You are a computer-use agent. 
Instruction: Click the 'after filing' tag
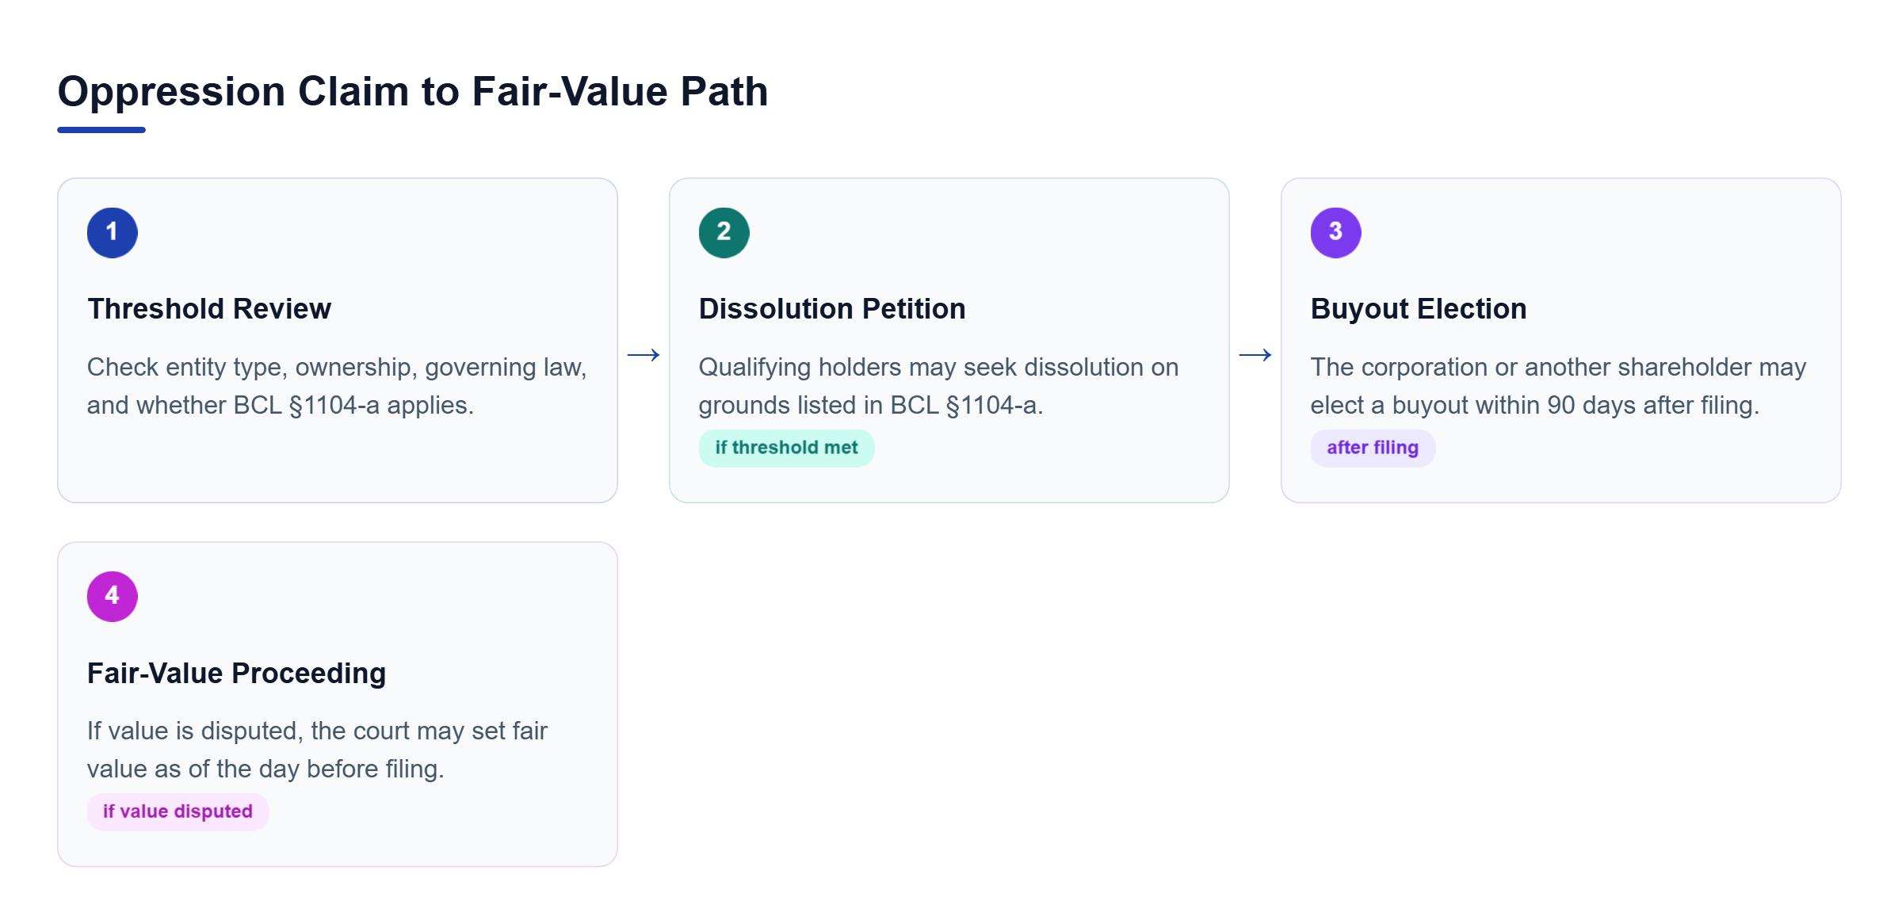tap(1373, 448)
